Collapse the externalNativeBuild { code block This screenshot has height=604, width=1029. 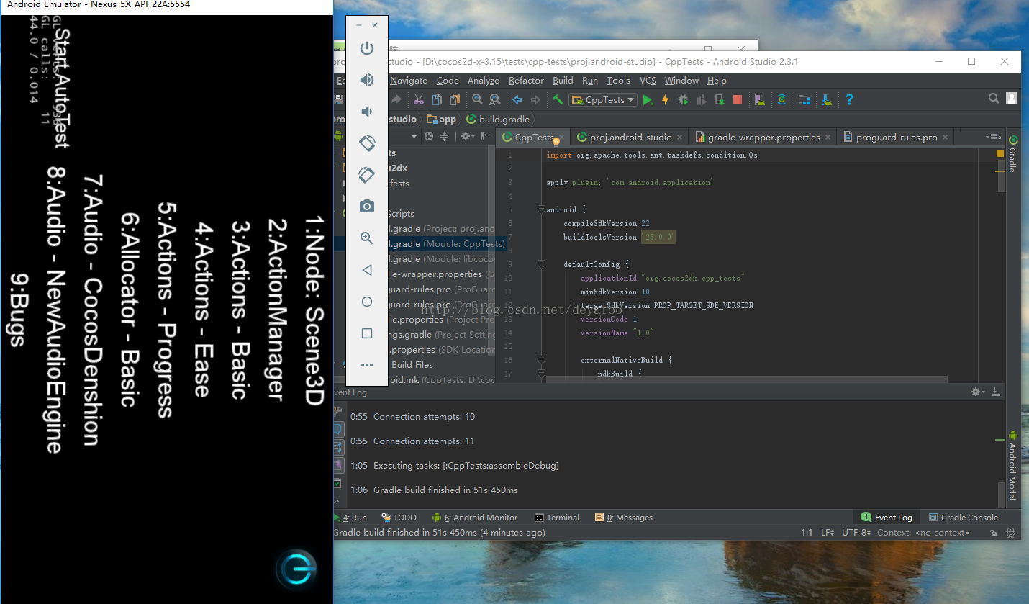[540, 359]
